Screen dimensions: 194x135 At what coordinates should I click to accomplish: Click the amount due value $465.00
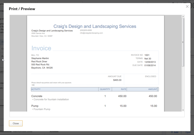click(x=117, y=80)
